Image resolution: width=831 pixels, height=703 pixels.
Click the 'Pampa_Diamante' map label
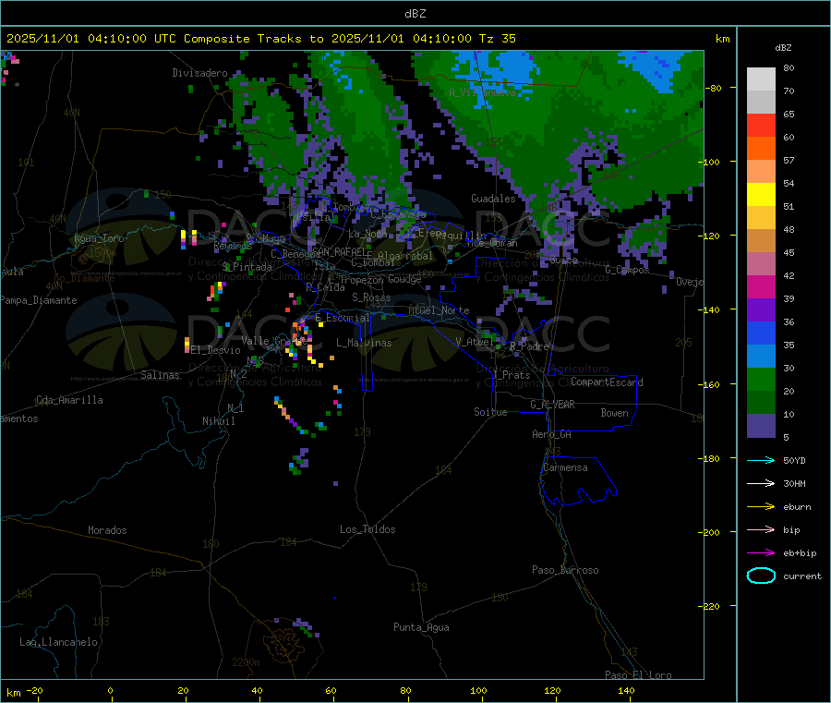click(38, 300)
